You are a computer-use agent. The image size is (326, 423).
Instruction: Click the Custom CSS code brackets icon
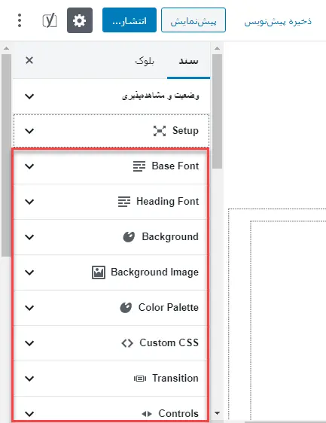tap(127, 343)
